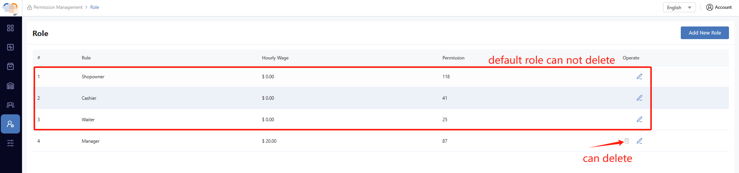This screenshot has width=739, height=173.
Task: Select the Manager row name cell
Action: (x=91, y=141)
